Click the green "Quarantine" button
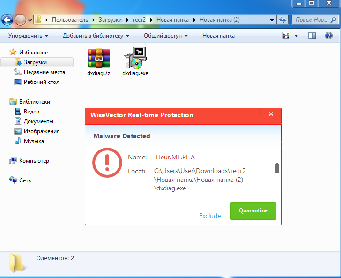This screenshot has height=278, width=341. coord(253,211)
